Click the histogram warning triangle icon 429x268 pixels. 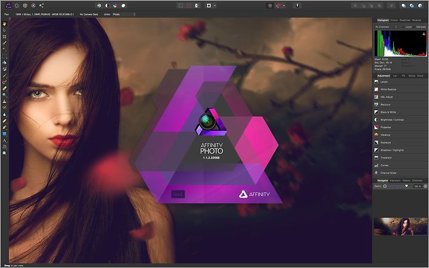pos(424,34)
